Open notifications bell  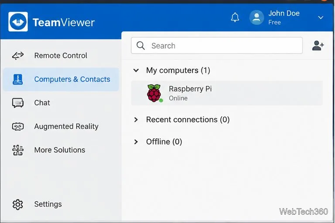pyautogui.click(x=235, y=17)
